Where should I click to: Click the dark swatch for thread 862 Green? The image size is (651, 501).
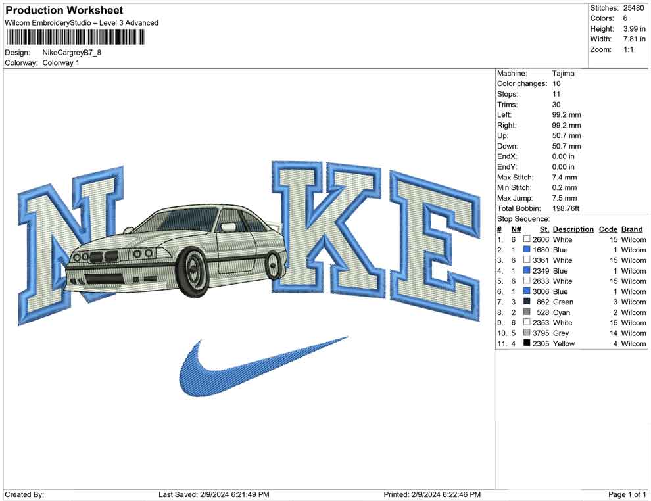tap(527, 302)
